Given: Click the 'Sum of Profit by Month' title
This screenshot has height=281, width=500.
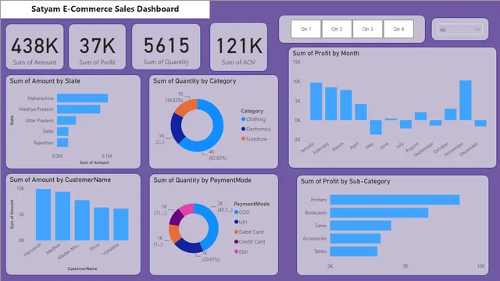Looking at the screenshot, I should (x=326, y=53).
